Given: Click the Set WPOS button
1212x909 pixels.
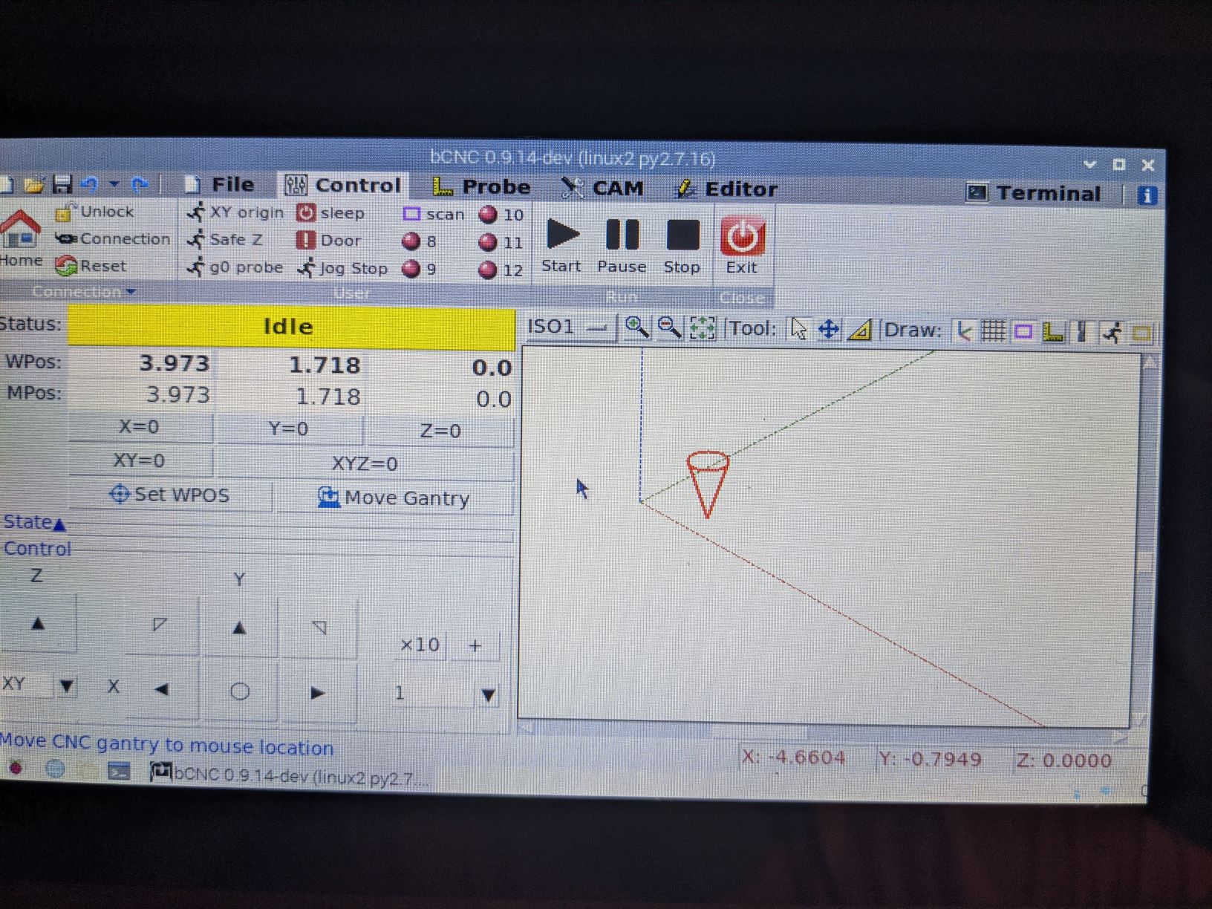Looking at the screenshot, I should coord(169,495).
